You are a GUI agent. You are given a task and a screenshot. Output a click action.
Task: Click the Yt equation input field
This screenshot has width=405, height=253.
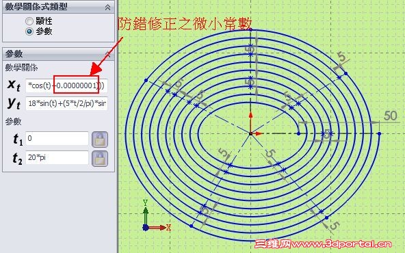[66, 103]
